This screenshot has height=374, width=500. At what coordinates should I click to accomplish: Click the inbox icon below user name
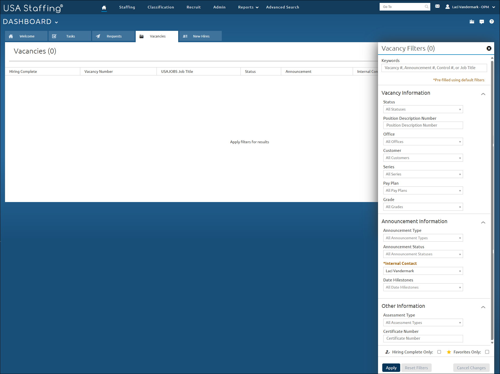point(472,22)
